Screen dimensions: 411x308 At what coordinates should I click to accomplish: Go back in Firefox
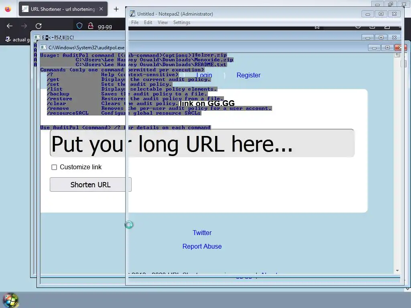[10, 26]
